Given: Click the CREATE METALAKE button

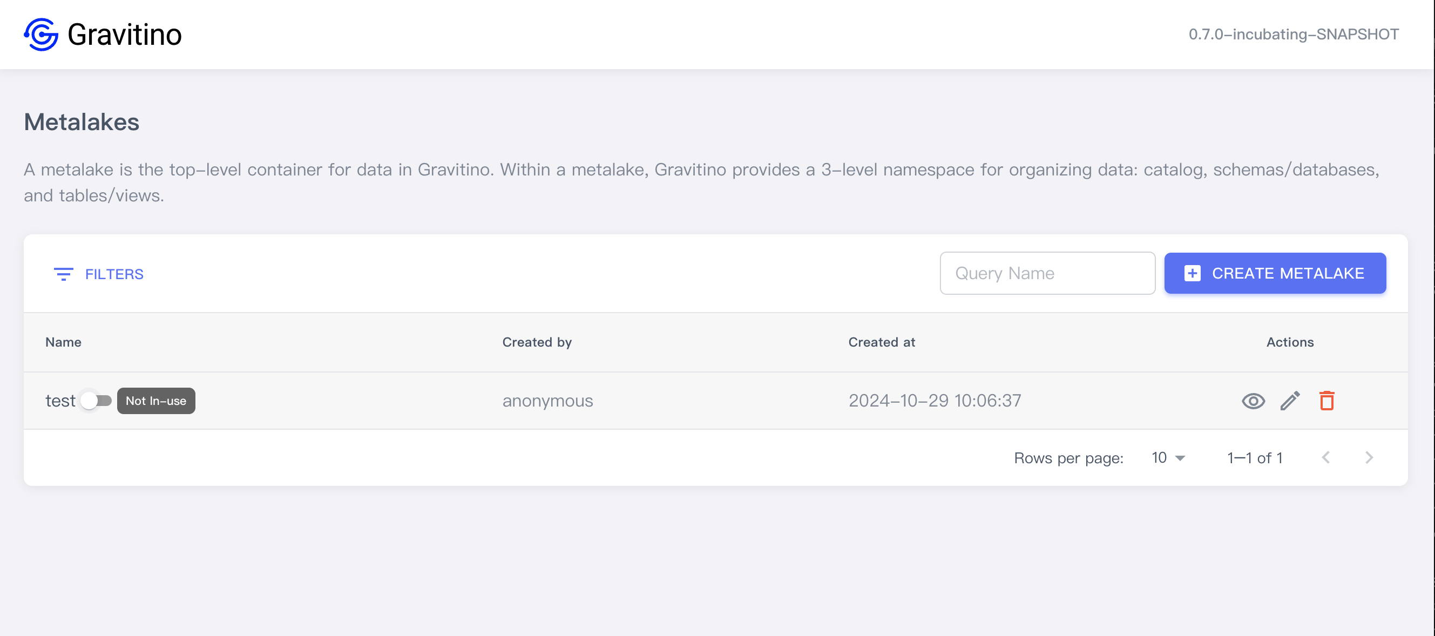Looking at the screenshot, I should click(1275, 273).
